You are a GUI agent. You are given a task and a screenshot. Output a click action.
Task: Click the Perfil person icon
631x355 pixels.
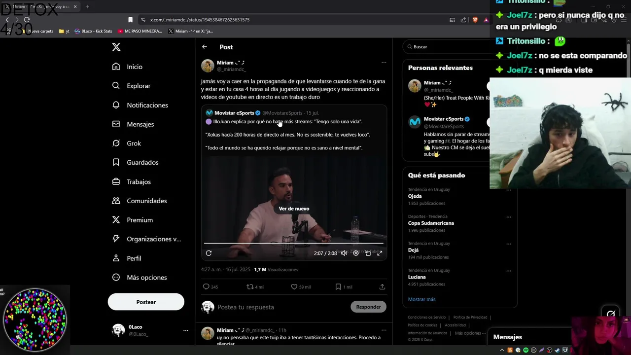pyautogui.click(x=116, y=258)
